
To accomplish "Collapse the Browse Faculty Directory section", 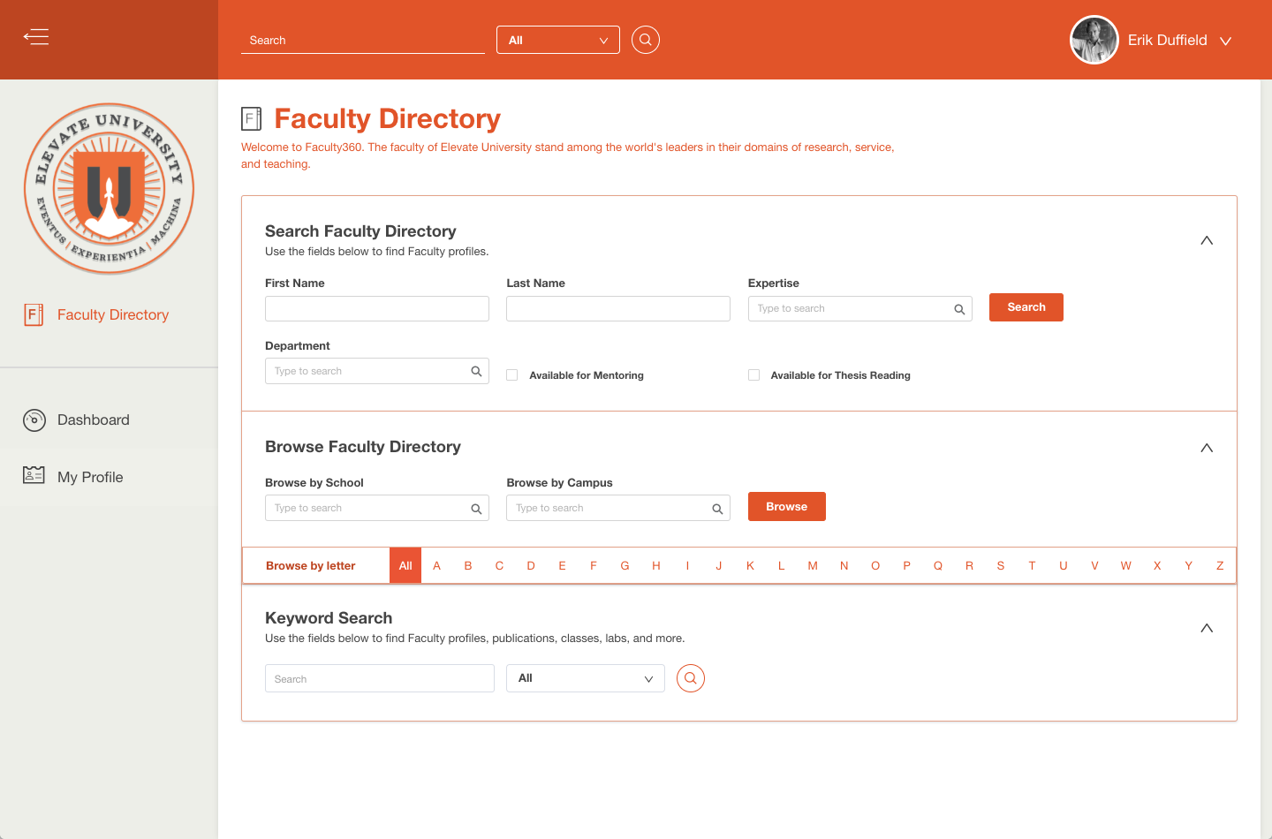I will [1207, 449].
